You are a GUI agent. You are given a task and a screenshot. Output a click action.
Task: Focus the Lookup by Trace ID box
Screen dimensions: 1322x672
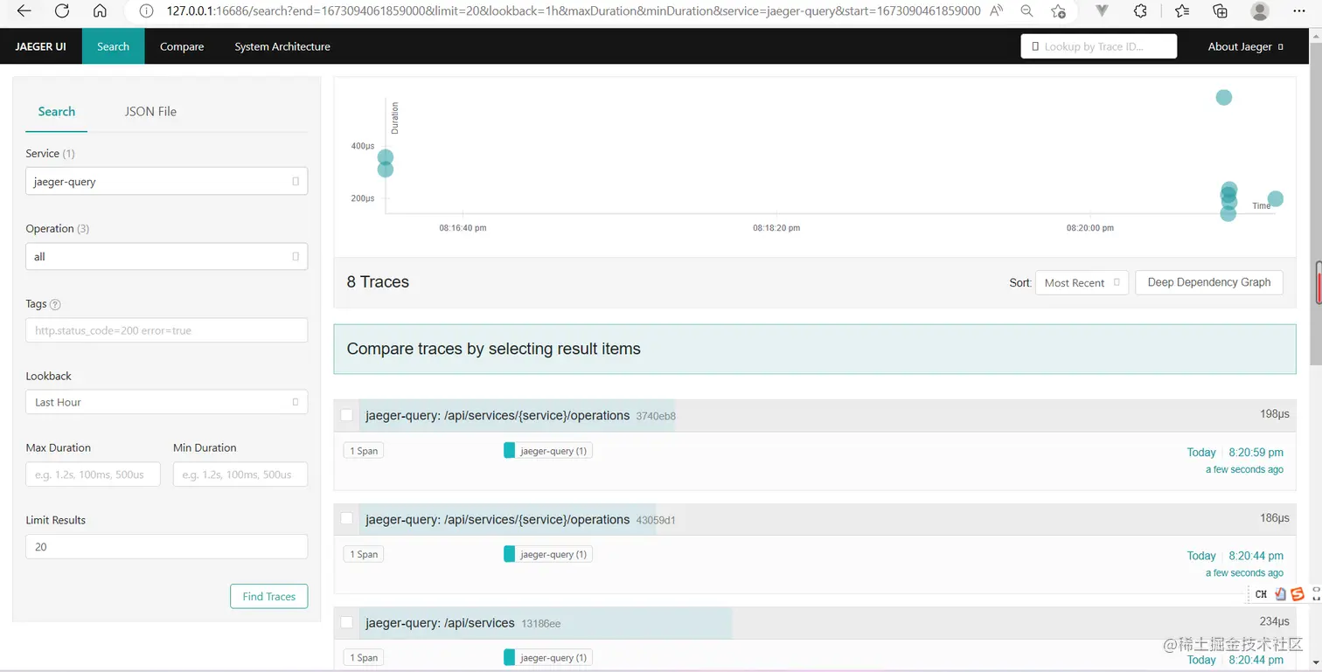point(1099,46)
